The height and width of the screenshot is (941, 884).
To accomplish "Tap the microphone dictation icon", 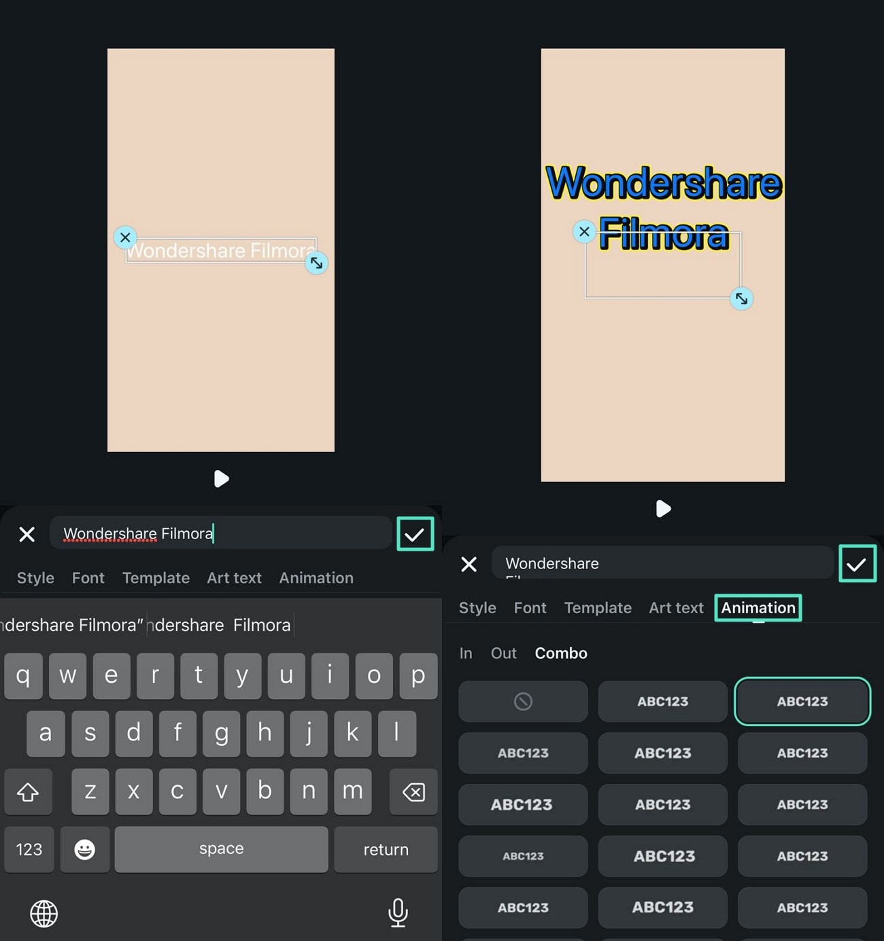I will (x=398, y=912).
